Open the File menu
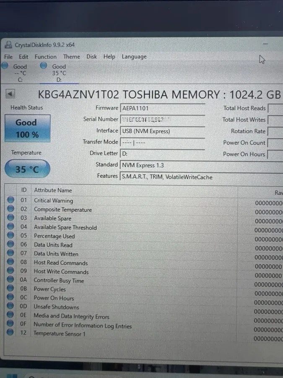Screen dimensions: 283x378 click(8, 57)
